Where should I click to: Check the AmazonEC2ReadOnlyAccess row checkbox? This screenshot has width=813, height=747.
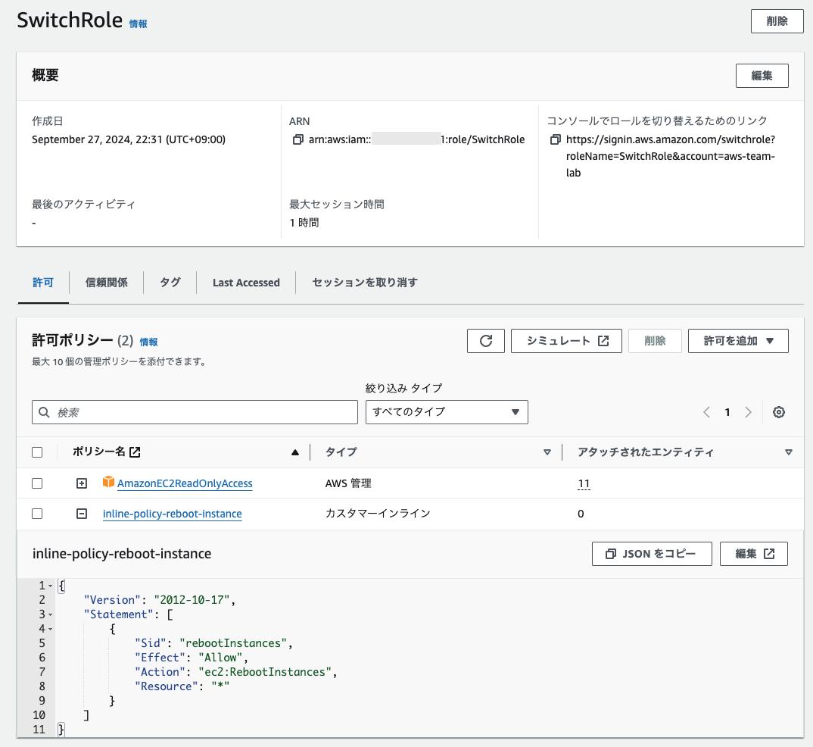37,483
